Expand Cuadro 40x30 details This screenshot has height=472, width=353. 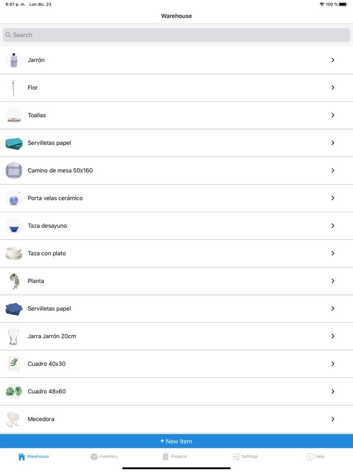pyautogui.click(x=333, y=364)
